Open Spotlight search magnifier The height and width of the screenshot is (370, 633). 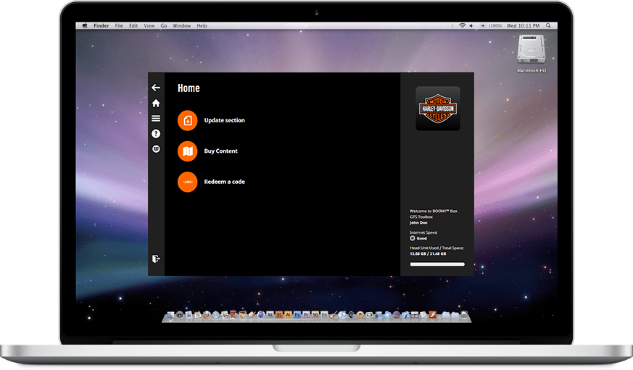pyautogui.click(x=548, y=25)
